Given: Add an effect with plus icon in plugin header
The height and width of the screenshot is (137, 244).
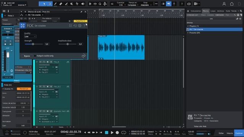Looking at the screenshot, I should pyautogui.click(x=25, y=12).
